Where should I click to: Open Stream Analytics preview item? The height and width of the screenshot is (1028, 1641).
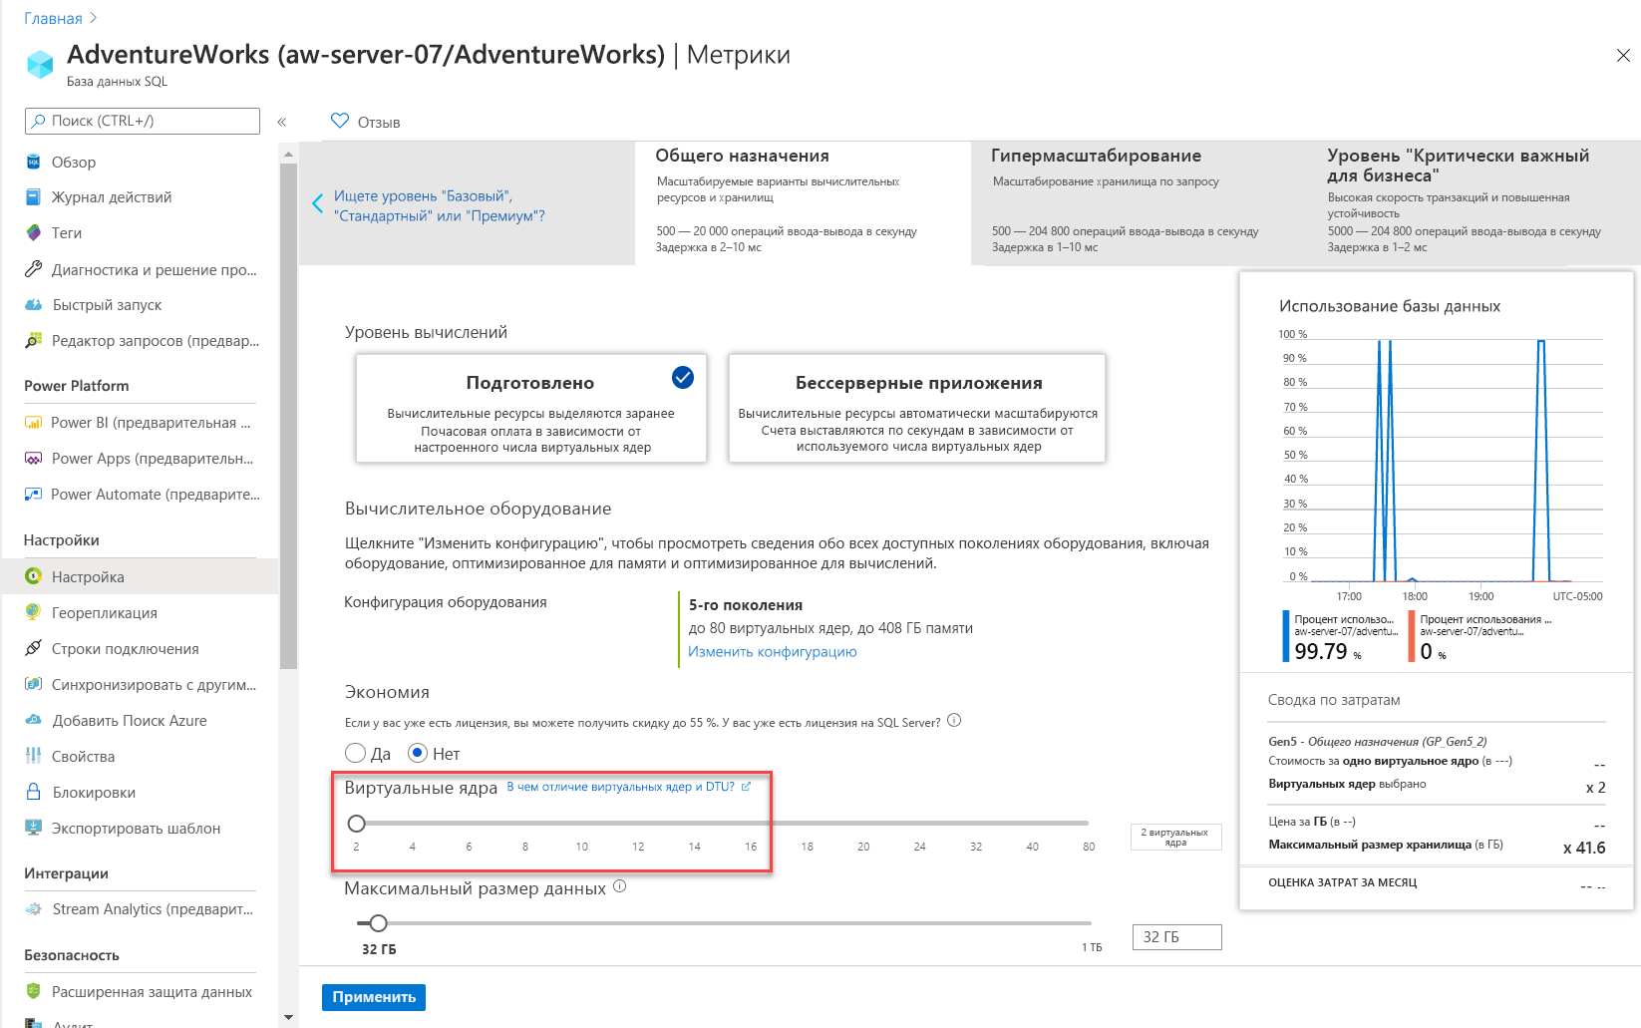pos(140,909)
